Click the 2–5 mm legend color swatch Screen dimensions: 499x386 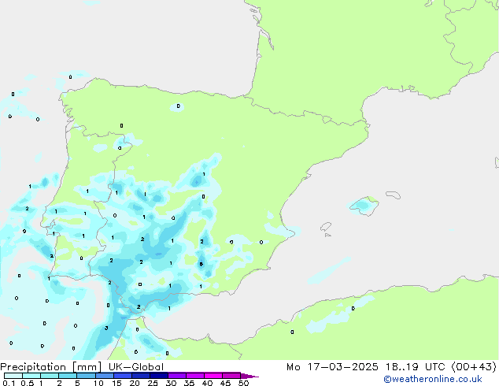point(68,376)
